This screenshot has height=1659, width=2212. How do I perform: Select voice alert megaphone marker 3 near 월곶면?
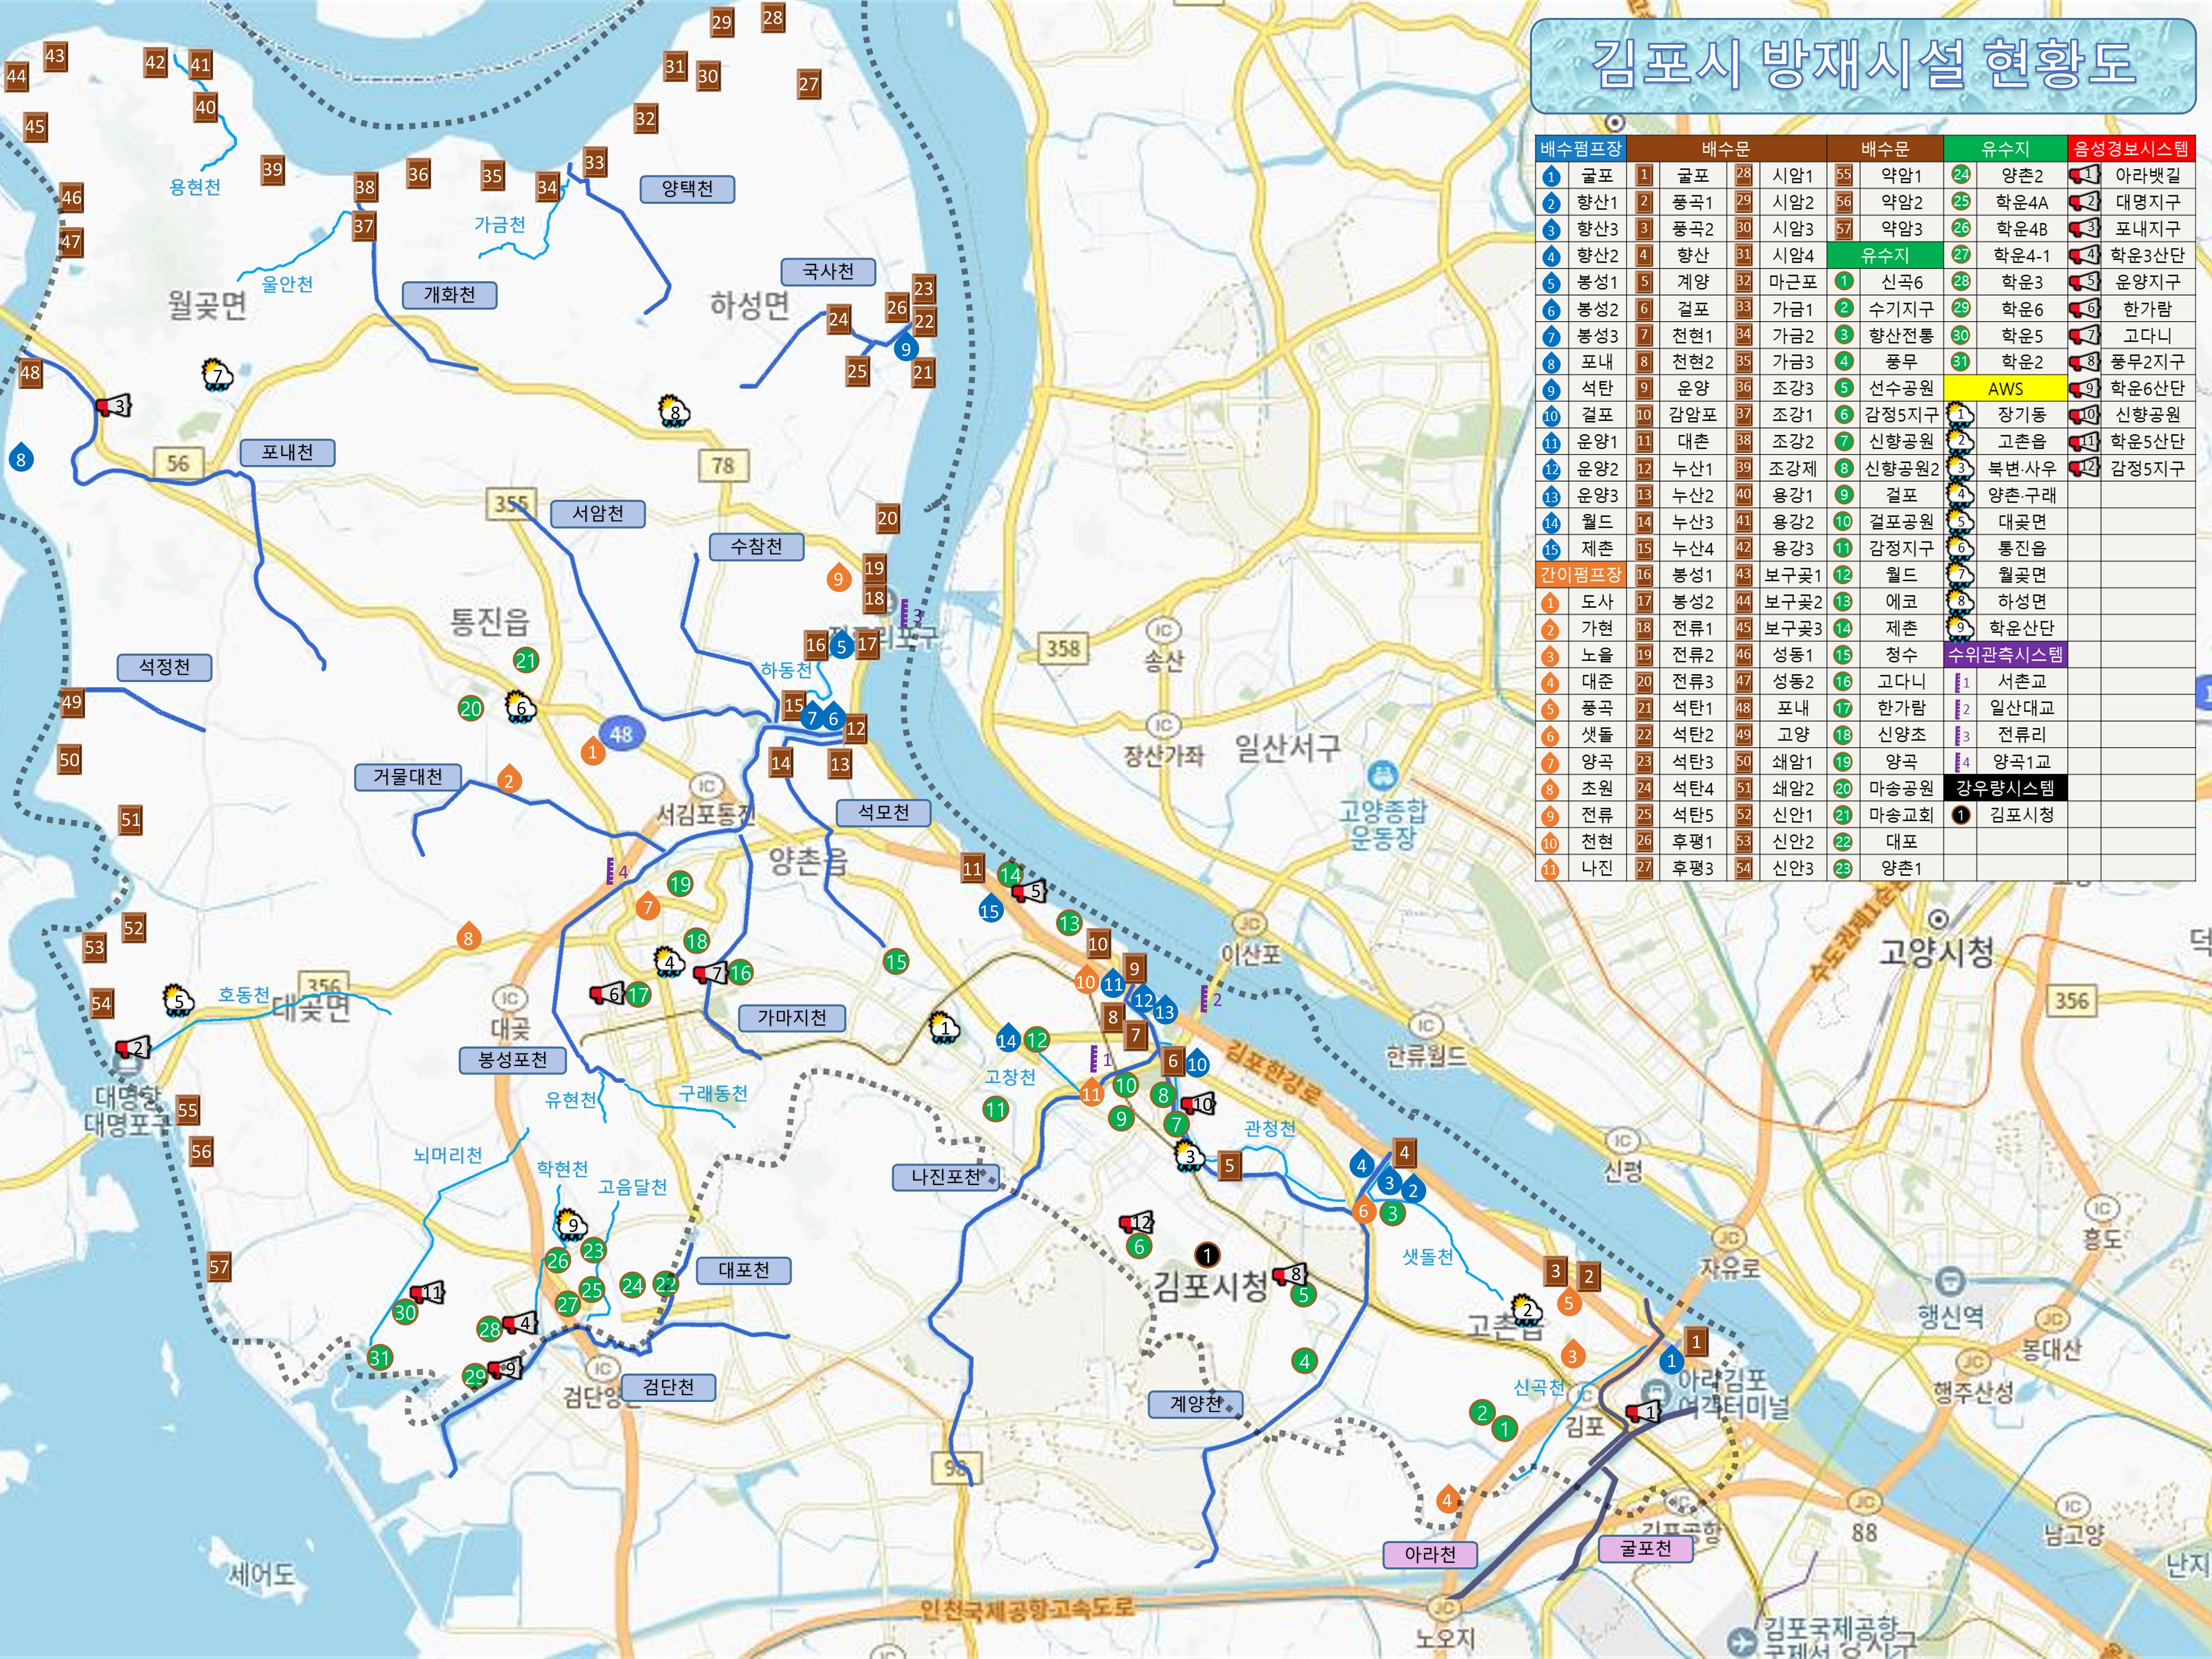tap(113, 406)
